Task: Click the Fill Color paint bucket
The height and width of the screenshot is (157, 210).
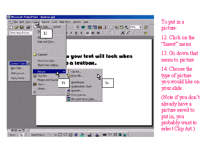Action: [82, 135]
